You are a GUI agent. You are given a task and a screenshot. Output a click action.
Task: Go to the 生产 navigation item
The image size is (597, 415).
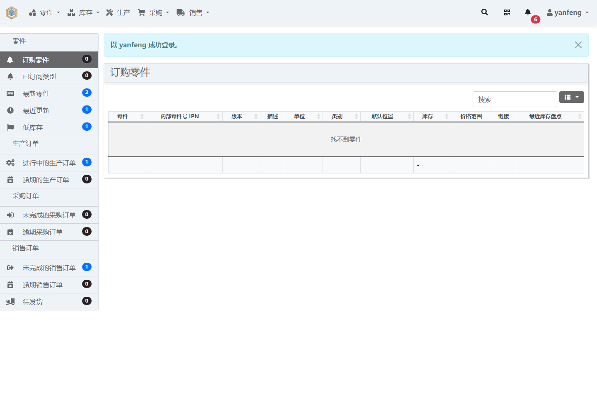(118, 12)
